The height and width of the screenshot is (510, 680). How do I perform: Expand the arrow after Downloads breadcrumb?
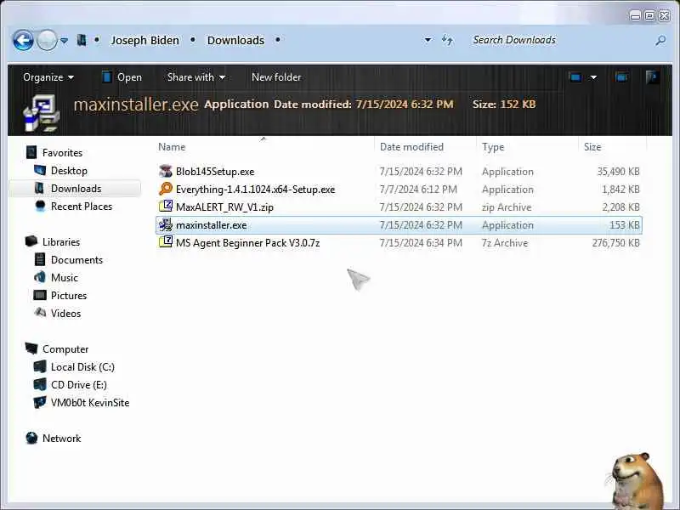pos(278,40)
